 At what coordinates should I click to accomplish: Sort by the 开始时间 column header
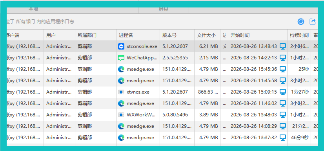[x=258, y=35]
